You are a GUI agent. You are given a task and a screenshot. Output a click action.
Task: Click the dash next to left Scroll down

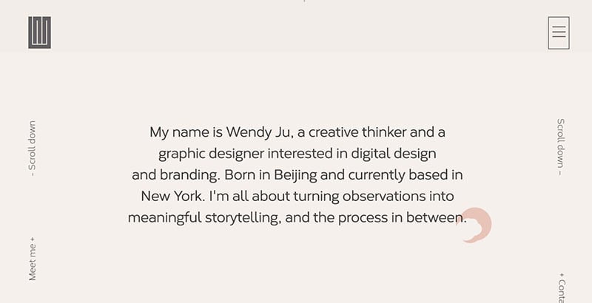tap(33, 174)
